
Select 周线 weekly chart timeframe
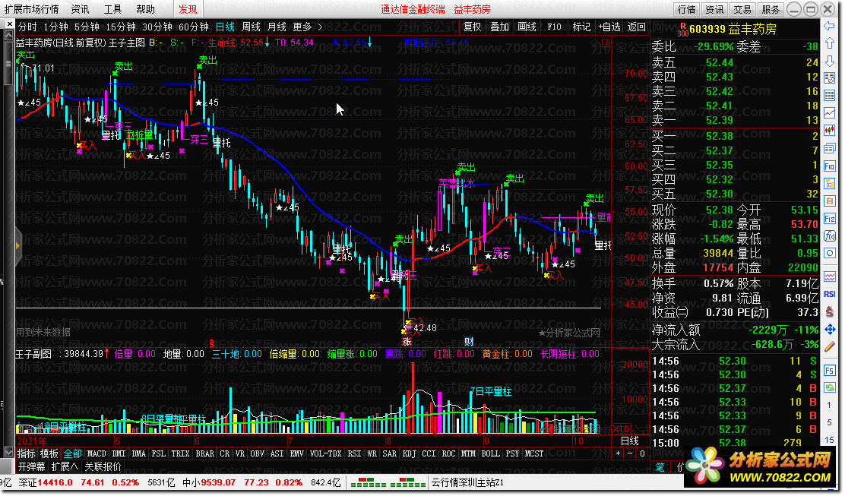[251, 27]
